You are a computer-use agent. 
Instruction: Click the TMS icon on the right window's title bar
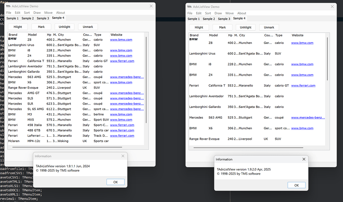pos(189,6)
